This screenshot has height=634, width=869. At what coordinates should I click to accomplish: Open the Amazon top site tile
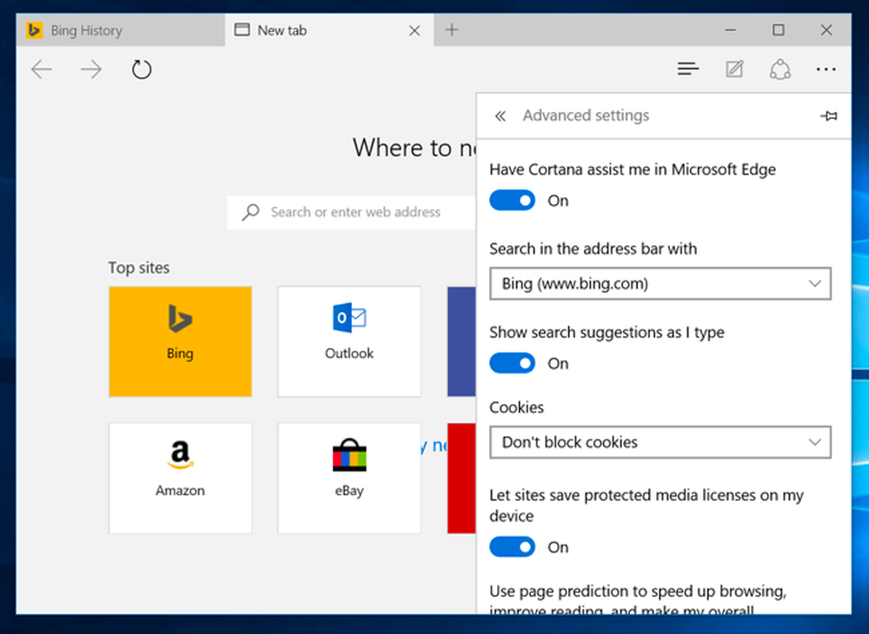[180, 479]
